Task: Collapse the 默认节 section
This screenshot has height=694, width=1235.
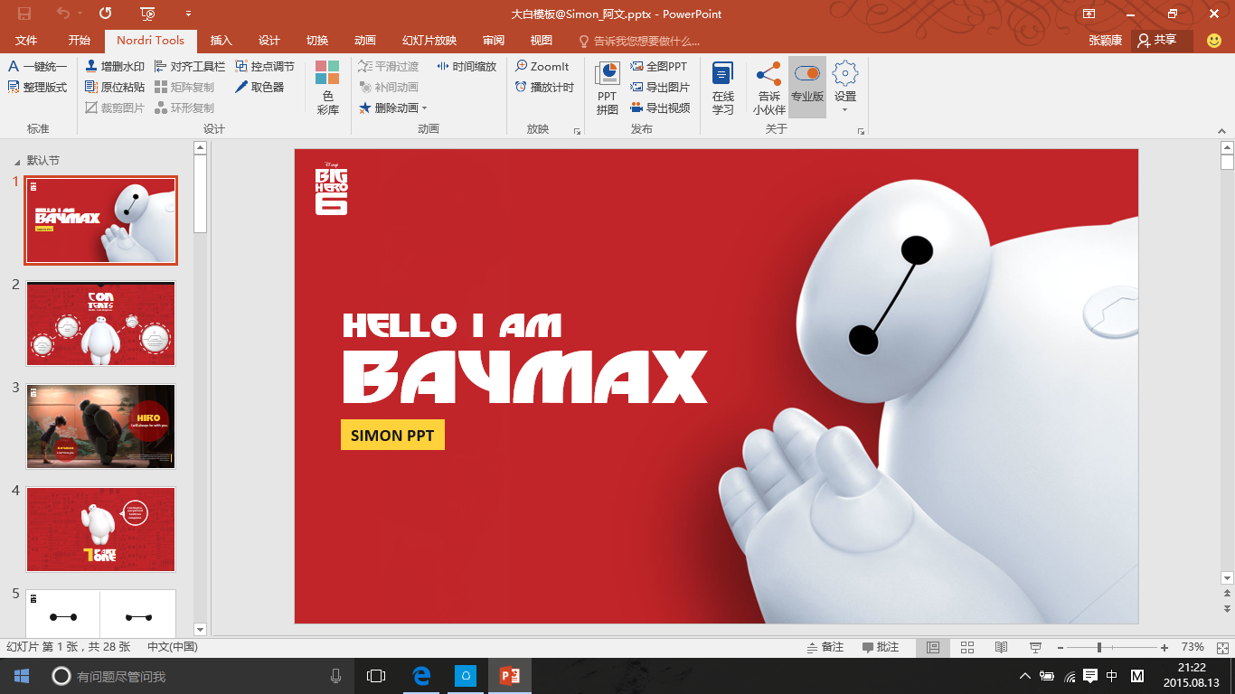Action: tap(16, 162)
